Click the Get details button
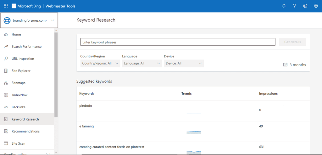The height and width of the screenshot is (155, 322). 292,42
